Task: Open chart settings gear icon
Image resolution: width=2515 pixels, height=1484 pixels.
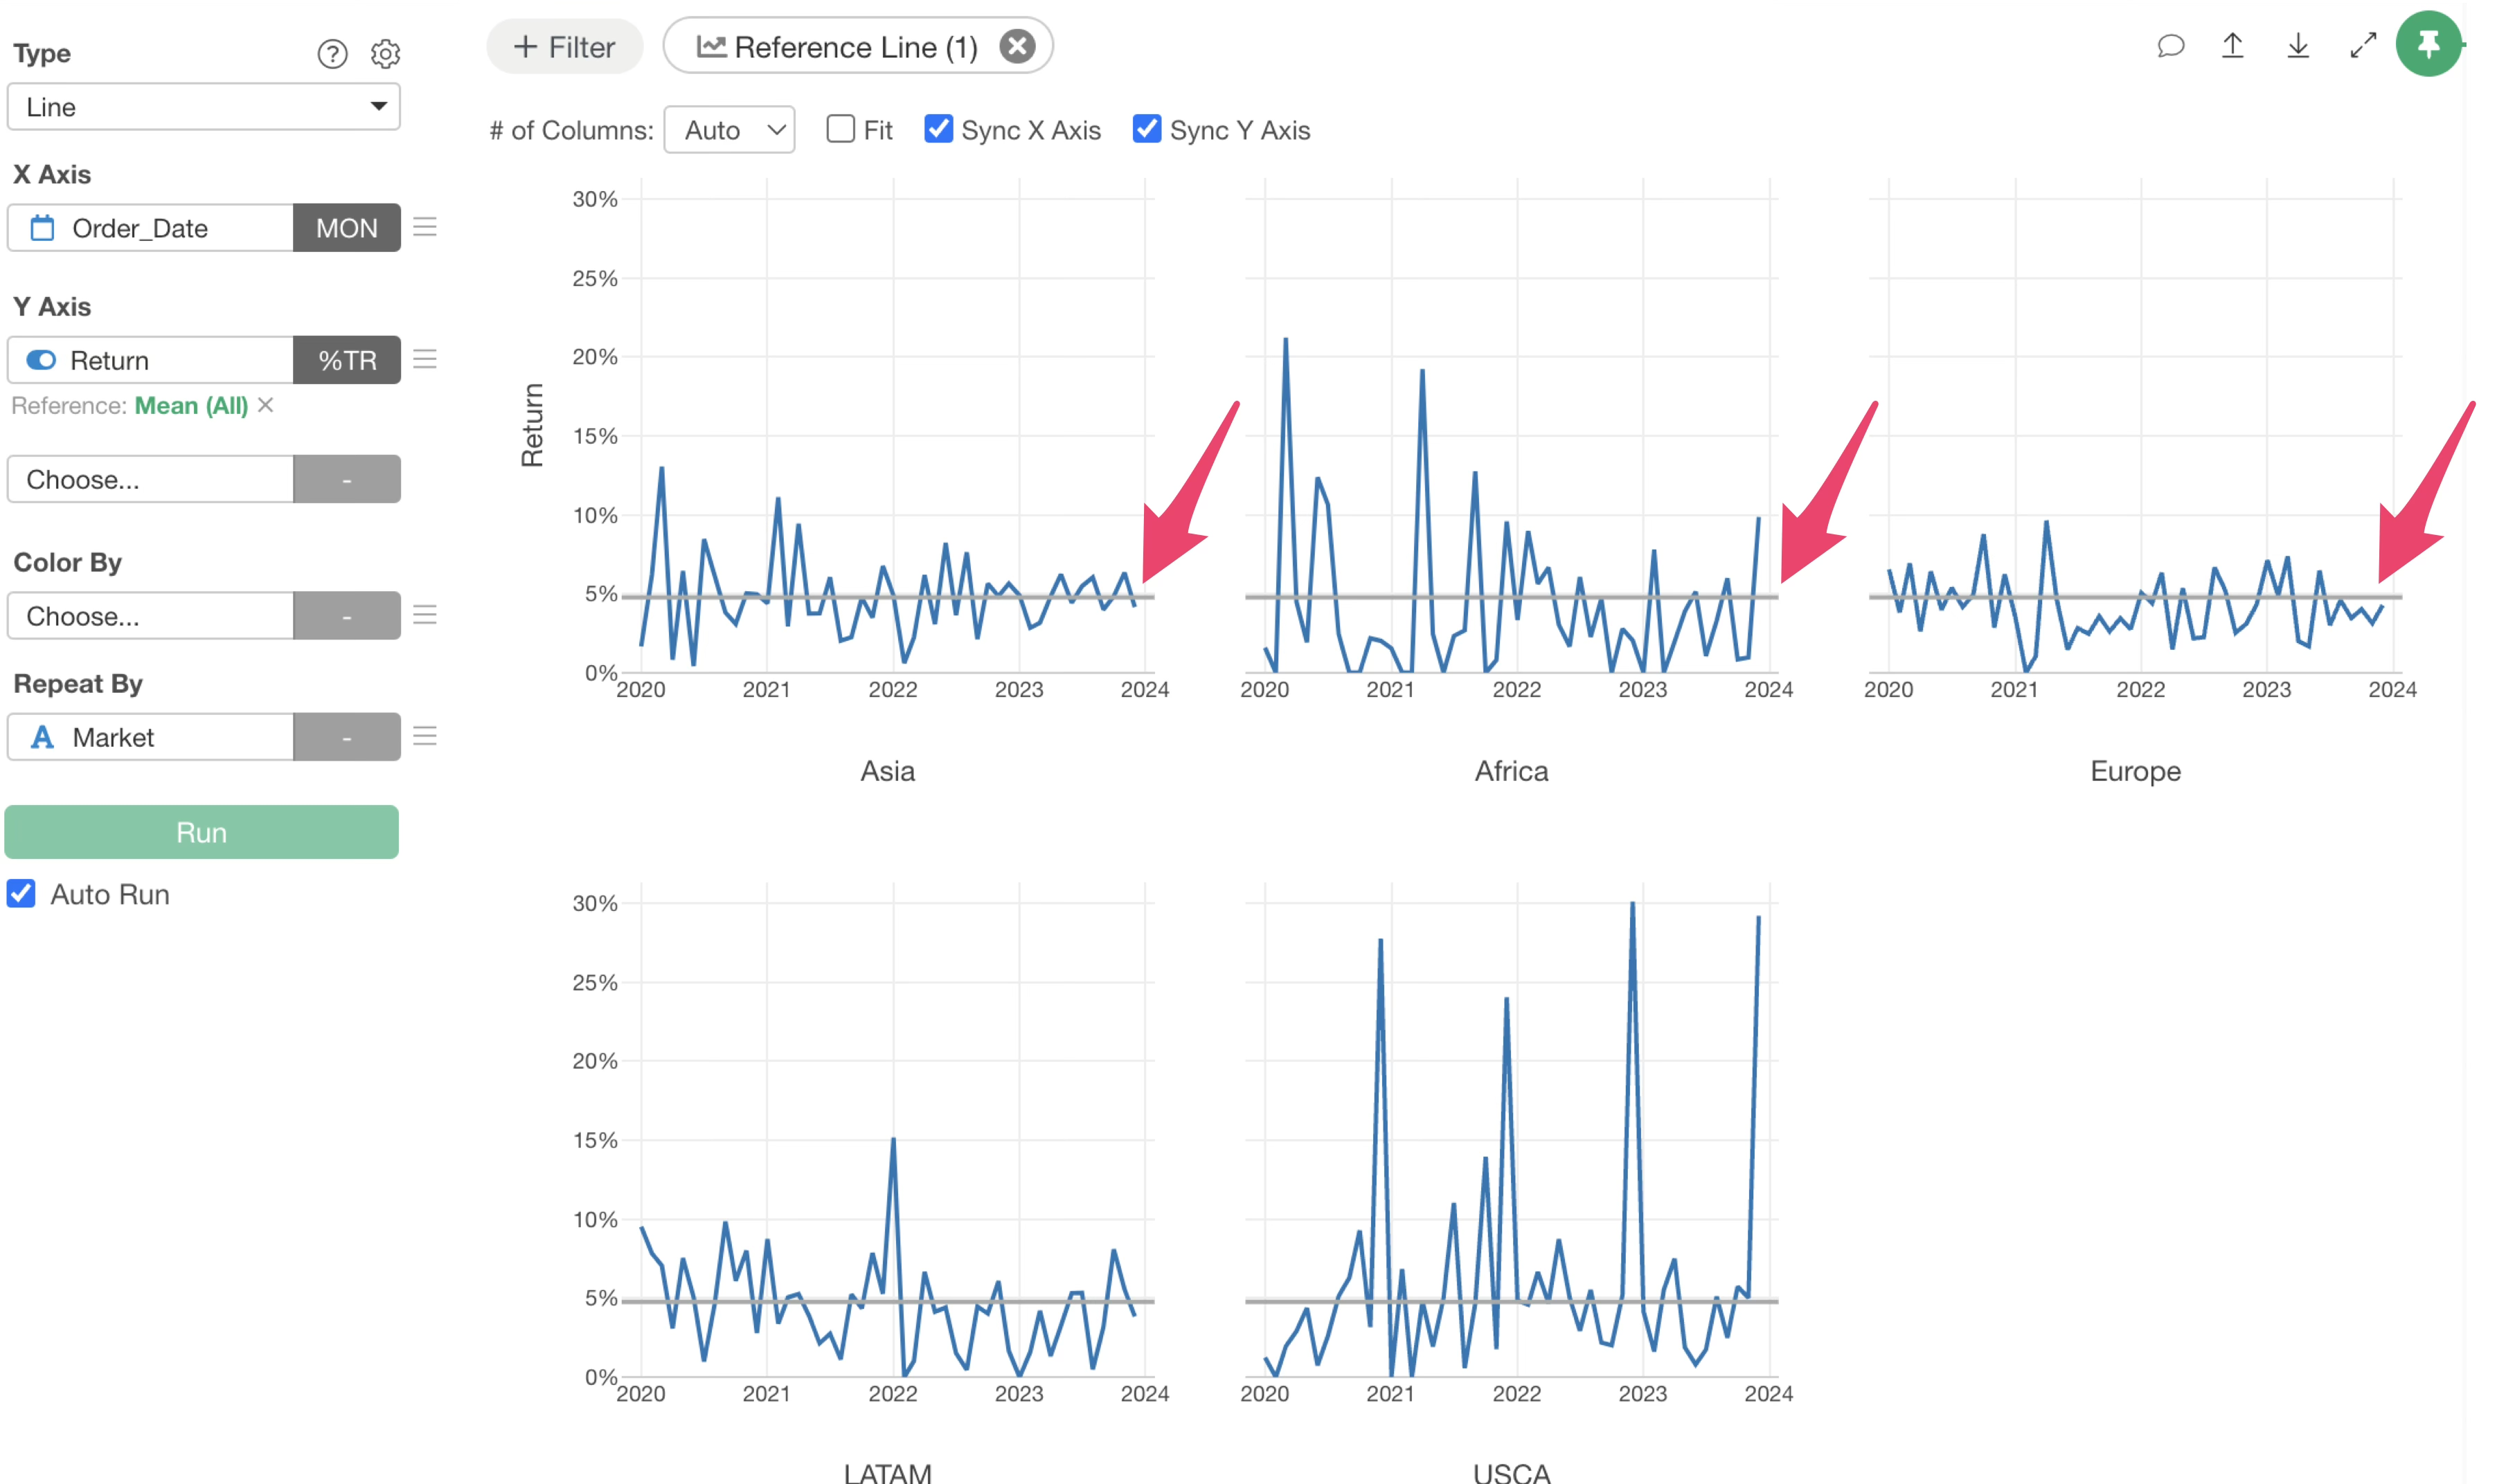Action: [385, 53]
